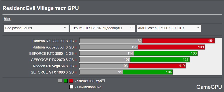The image size is (224, 92).
Task: Remove Radeon RX Vega 64 row
Action: (x=76, y=66)
